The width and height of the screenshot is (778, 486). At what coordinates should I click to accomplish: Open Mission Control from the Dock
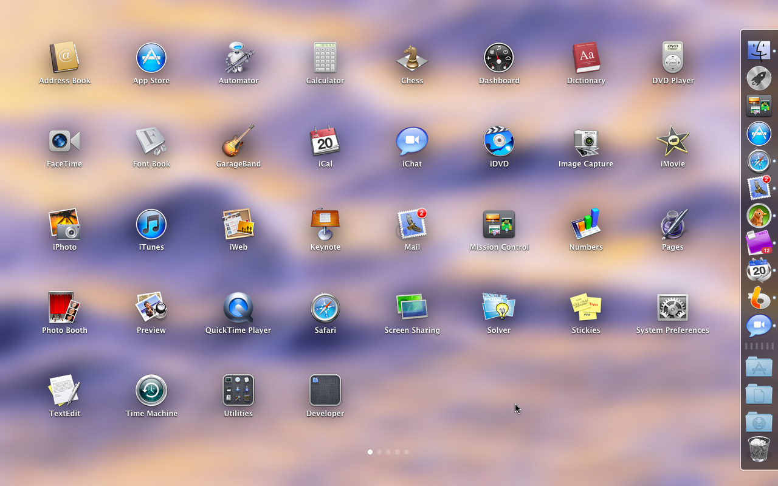click(x=759, y=106)
